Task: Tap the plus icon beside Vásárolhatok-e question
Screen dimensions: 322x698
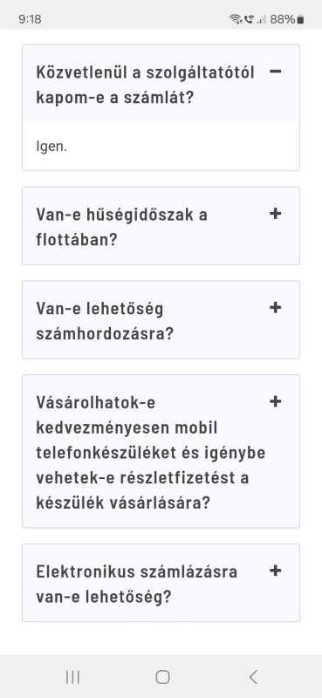Action: [276, 401]
